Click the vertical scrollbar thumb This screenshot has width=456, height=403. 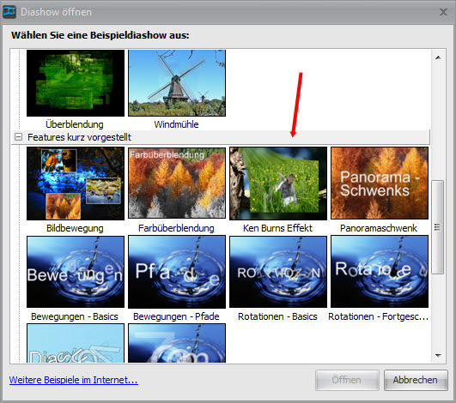click(438, 226)
